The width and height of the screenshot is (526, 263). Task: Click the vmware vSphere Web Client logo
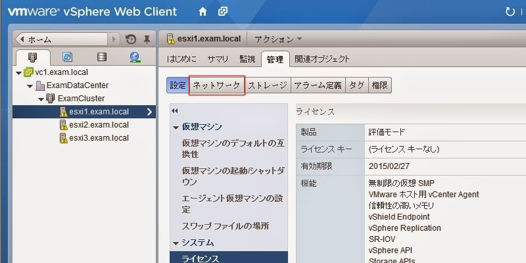(92, 12)
